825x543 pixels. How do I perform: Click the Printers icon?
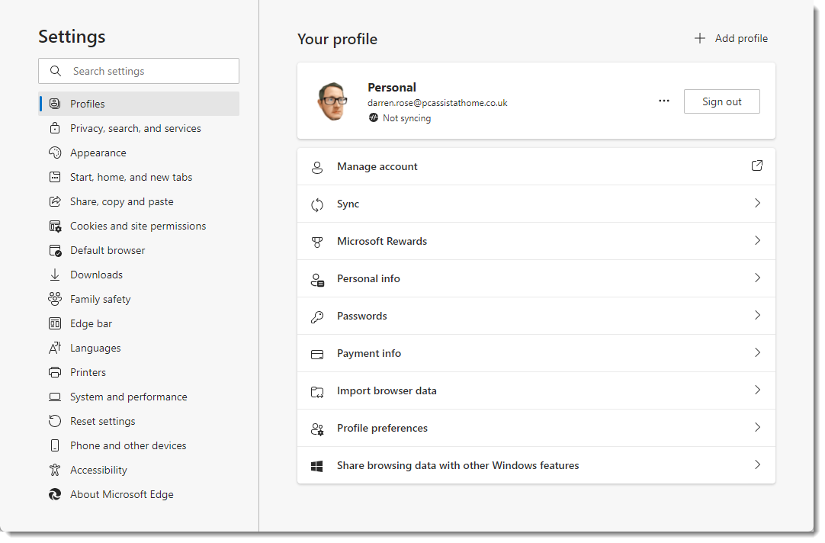coord(55,372)
